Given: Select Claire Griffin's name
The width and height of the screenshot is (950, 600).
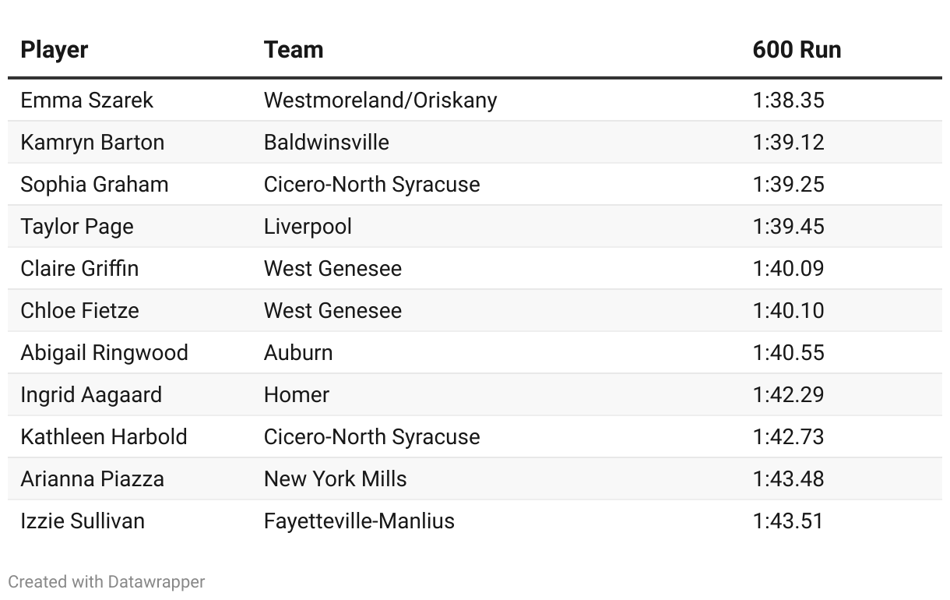Looking at the screenshot, I should 79,269.
